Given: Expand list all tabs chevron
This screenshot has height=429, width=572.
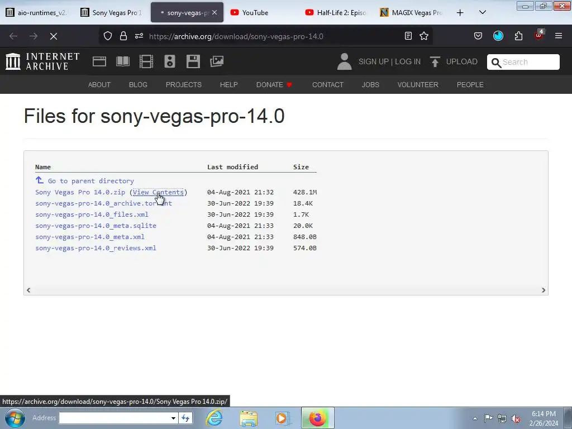Looking at the screenshot, I should (482, 12).
